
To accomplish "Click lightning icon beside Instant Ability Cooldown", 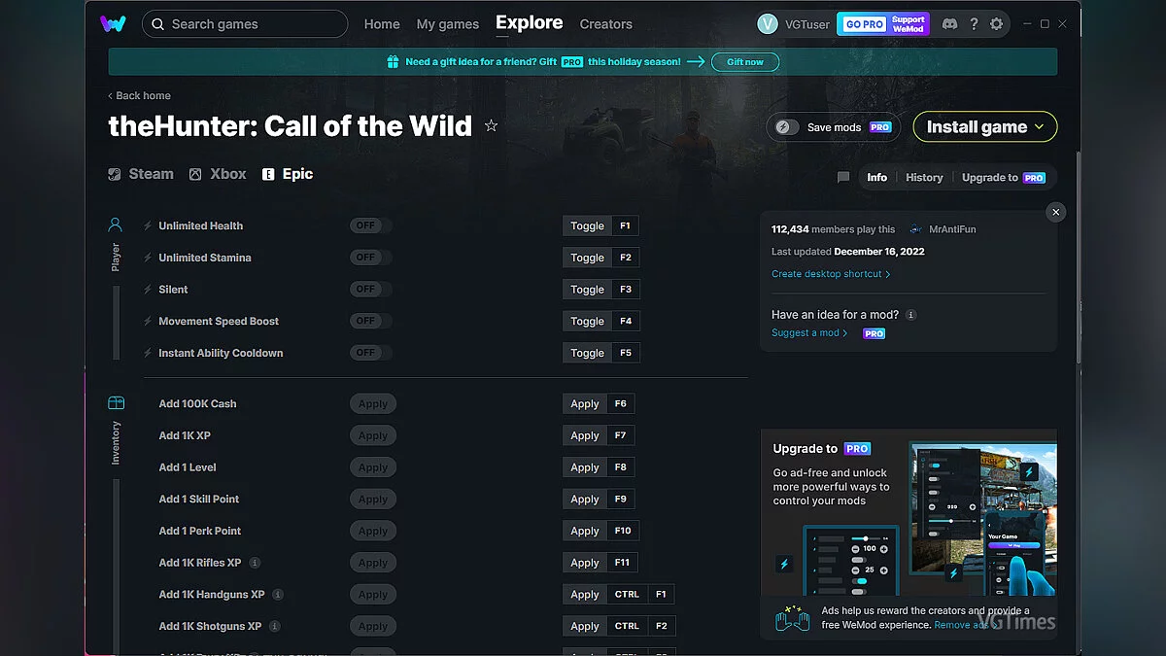I will [x=148, y=353].
